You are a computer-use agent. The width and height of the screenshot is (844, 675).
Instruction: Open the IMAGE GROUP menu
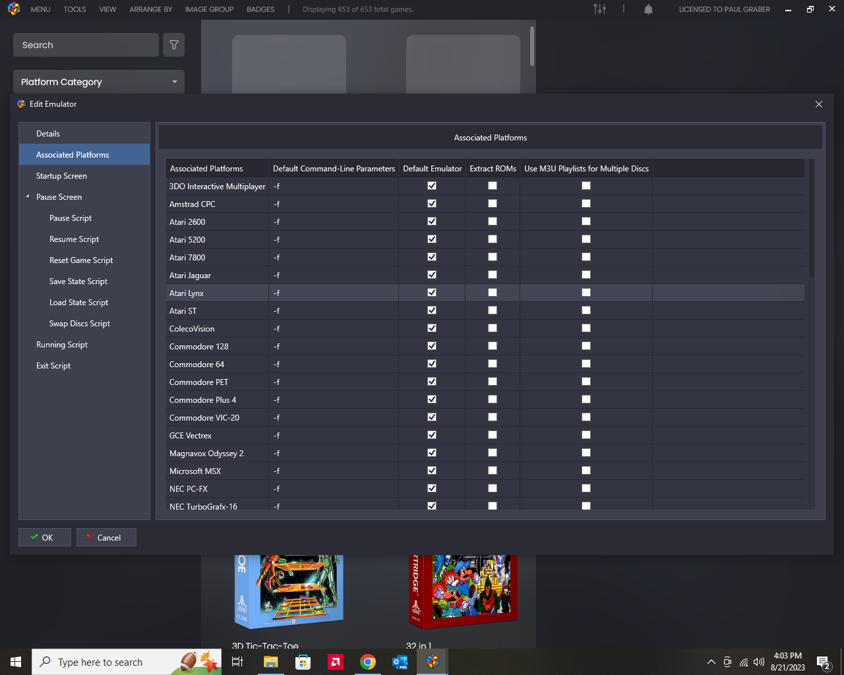coord(209,9)
